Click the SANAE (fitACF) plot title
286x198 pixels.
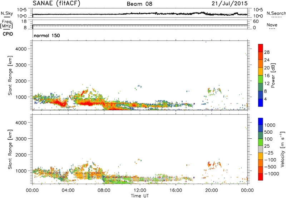(56, 4)
